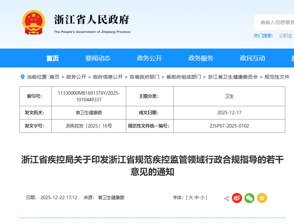Viewport: 294px width, 224px height.
Task: Go to 政府信息公开 in breadcrumb
Action: click(x=108, y=77)
